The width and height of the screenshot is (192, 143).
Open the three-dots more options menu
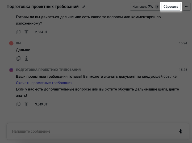[x=186, y=7]
